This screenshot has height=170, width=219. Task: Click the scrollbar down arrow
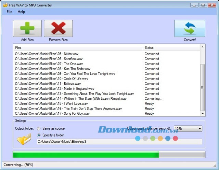point(203,114)
